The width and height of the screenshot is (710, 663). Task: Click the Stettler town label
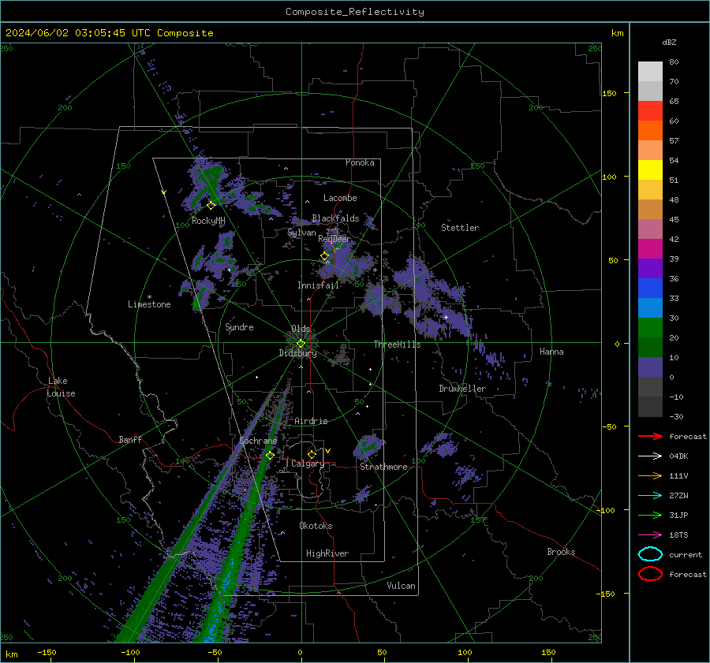(460, 228)
